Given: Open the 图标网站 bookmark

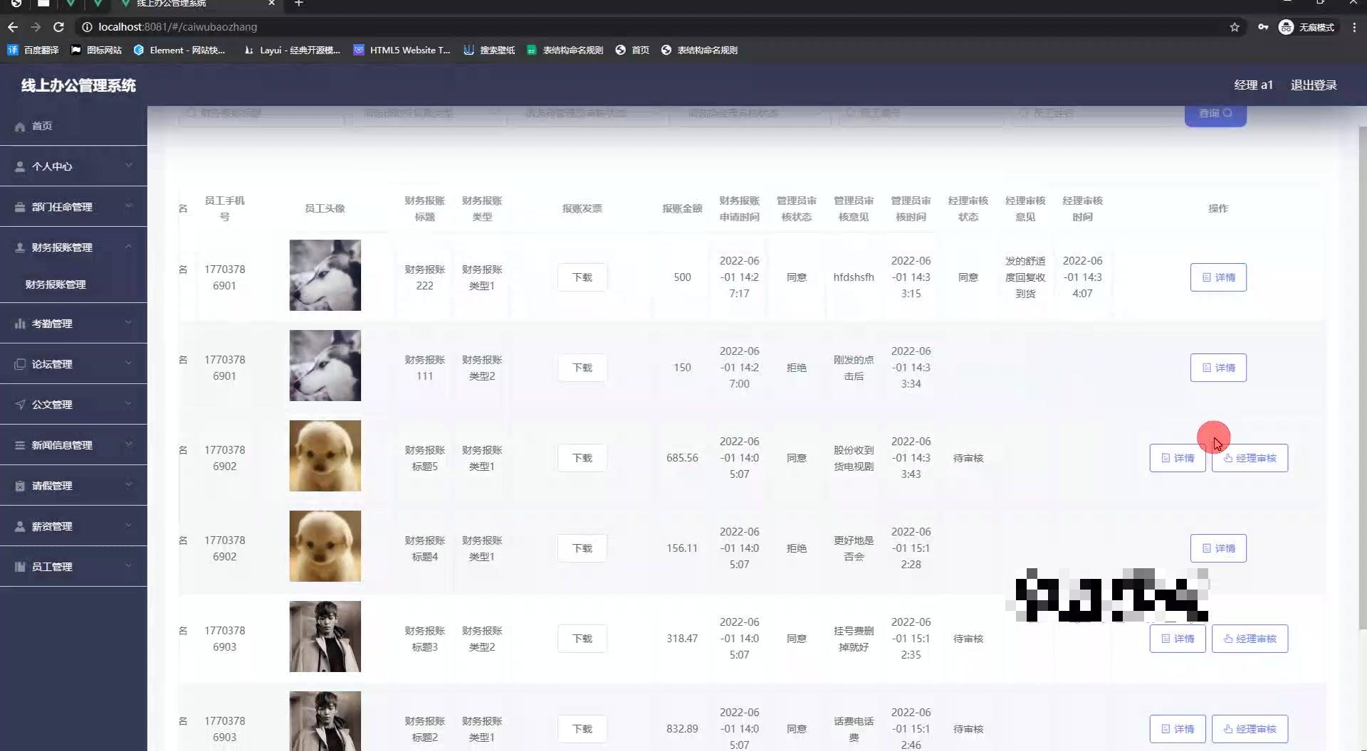Looking at the screenshot, I should pos(96,50).
